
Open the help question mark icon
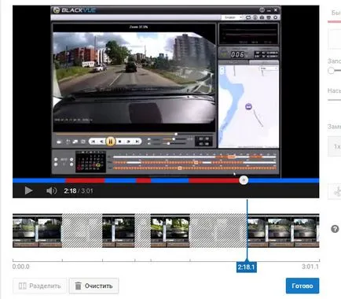(x=335, y=229)
